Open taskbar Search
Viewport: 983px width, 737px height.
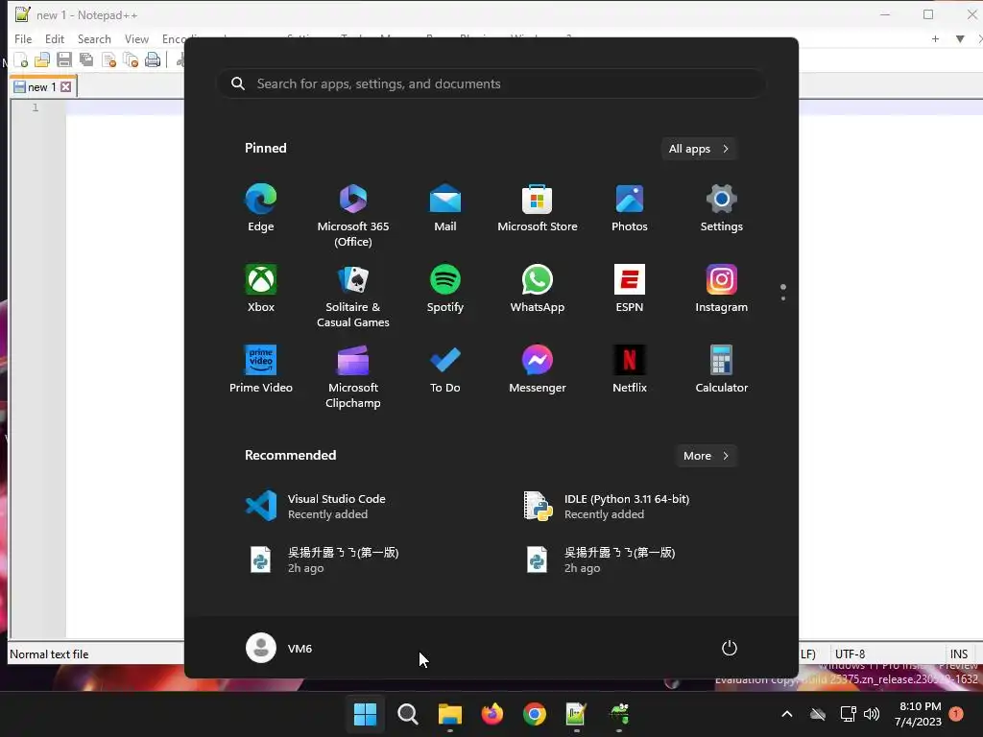tap(407, 714)
